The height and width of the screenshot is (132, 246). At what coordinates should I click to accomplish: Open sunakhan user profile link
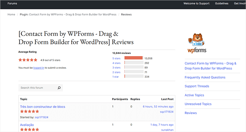click(167, 130)
